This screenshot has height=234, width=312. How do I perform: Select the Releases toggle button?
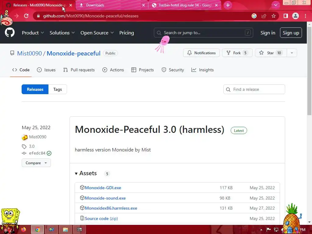pos(35,89)
